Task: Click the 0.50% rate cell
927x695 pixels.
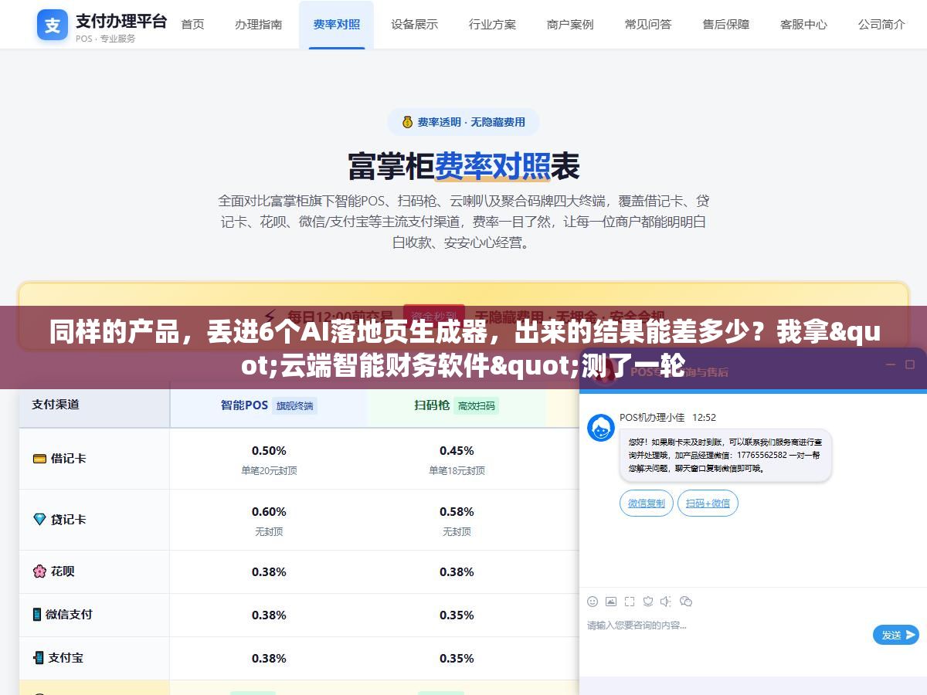Action: 269,450
